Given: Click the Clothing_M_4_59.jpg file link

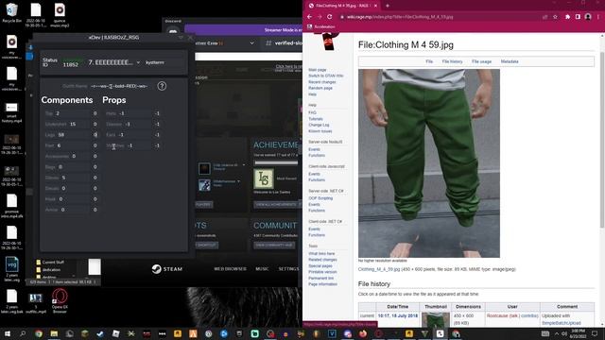Looking at the screenshot, I should point(379,269).
